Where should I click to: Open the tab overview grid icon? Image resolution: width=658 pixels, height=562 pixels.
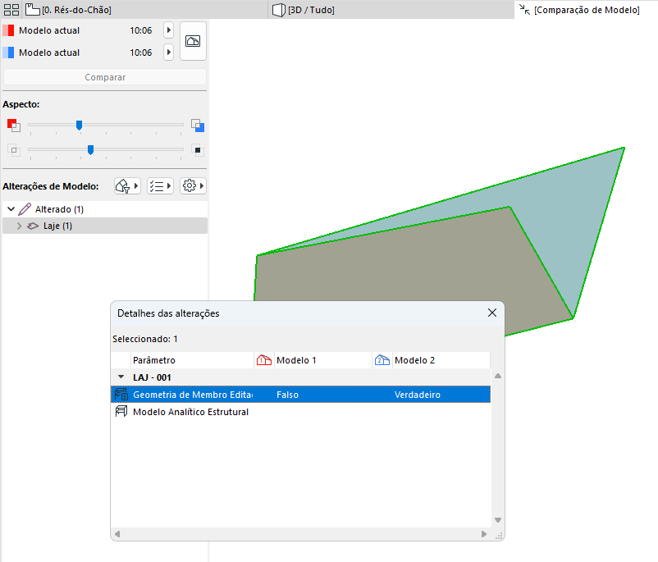tap(11, 10)
